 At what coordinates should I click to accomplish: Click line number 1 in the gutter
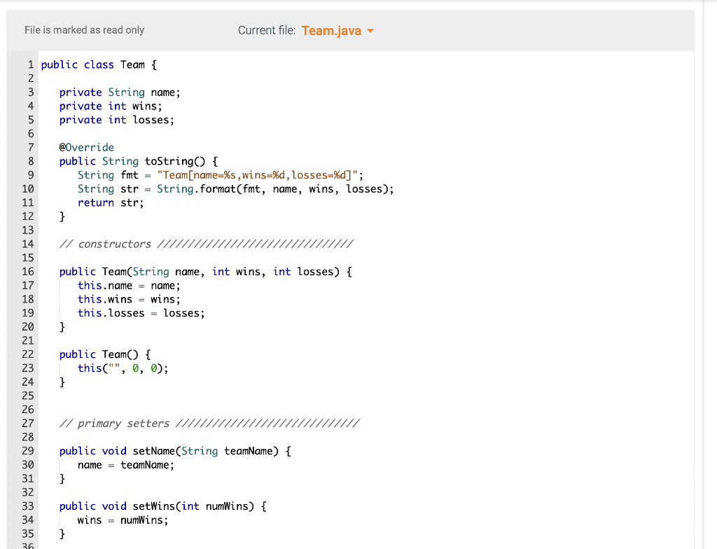(x=30, y=64)
